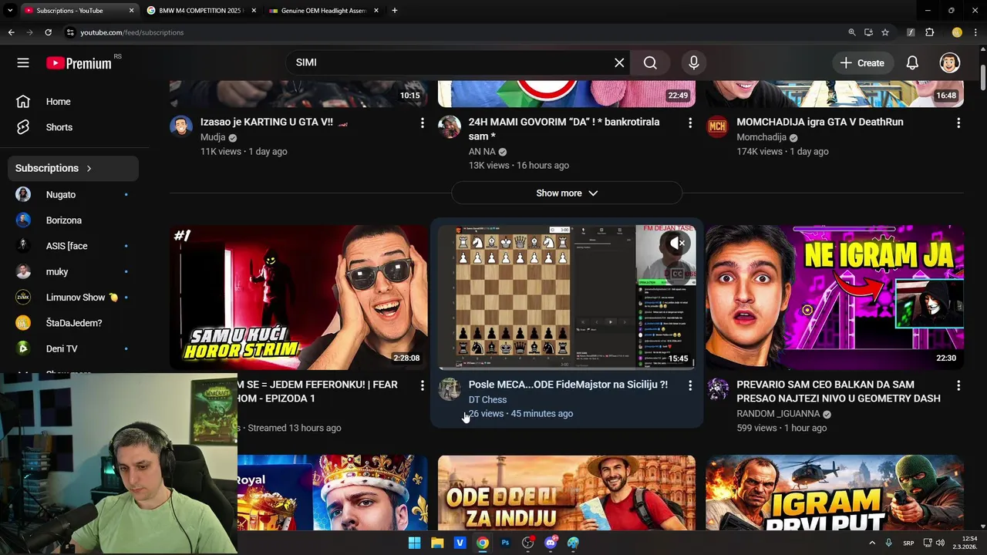Open the browser zoom magnifier icon
The height and width of the screenshot is (555, 987).
point(851,32)
